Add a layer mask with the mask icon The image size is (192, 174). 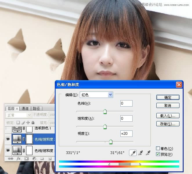point(26,159)
